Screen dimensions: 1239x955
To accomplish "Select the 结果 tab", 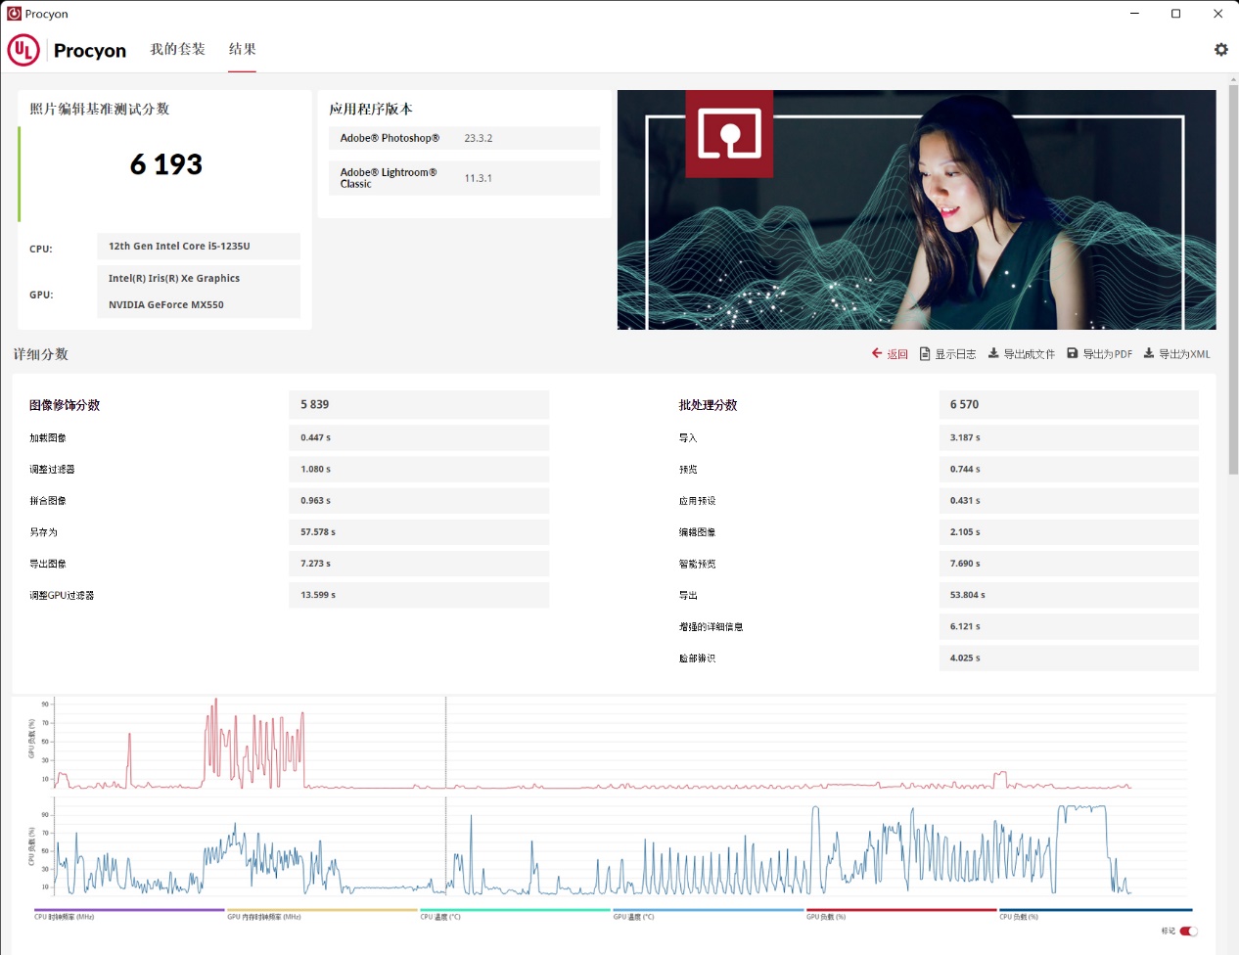I will click(x=242, y=49).
